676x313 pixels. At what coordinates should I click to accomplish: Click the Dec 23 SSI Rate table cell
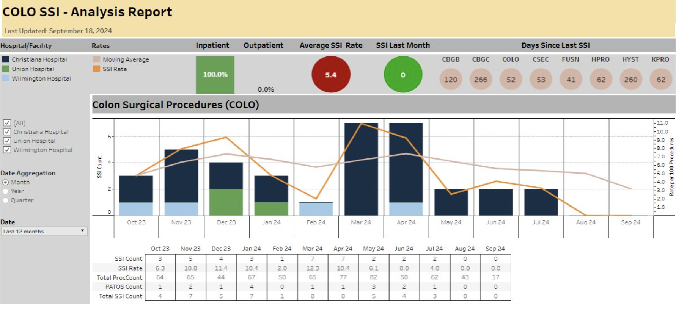coord(221,268)
